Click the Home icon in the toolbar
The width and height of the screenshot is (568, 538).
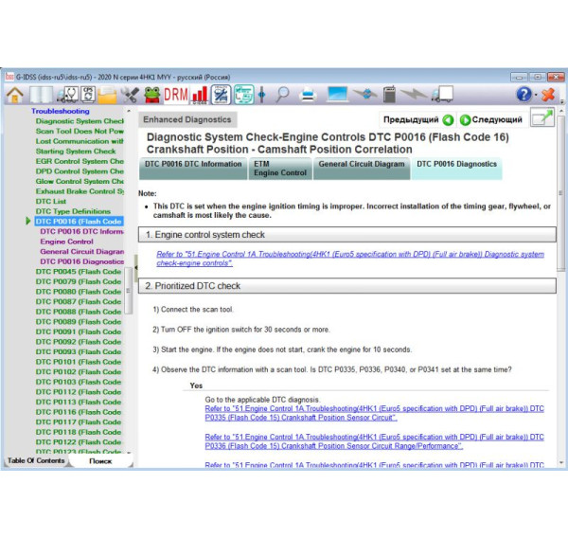click(x=15, y=95)
